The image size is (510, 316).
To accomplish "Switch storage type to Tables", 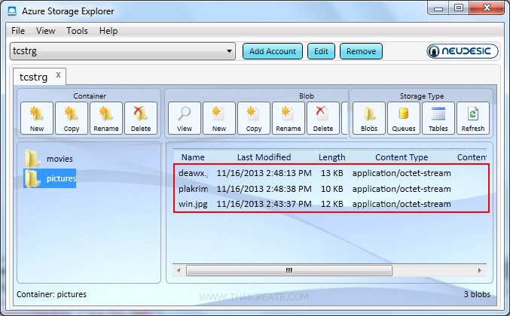I will point(438,118).
